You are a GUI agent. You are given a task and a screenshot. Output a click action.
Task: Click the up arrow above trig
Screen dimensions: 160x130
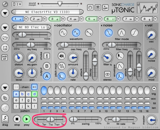click(154, 88)
